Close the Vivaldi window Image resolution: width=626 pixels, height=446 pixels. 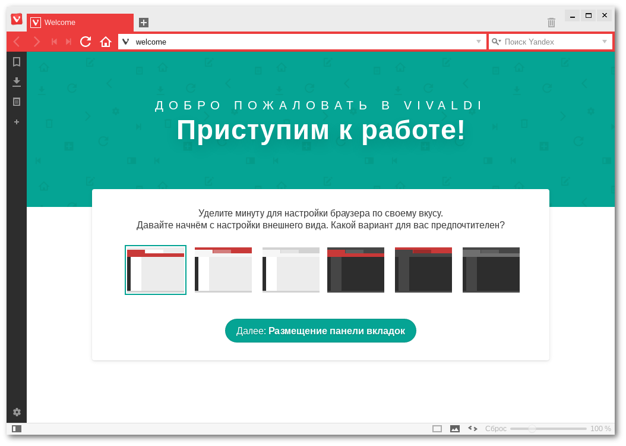[x=605, y=15]
